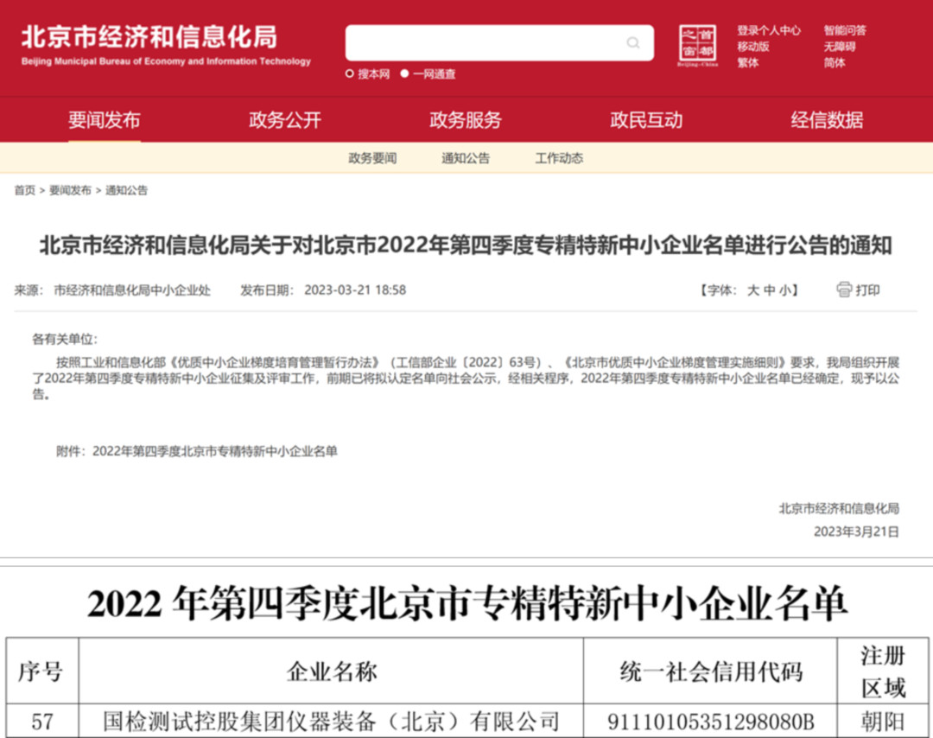Screen dimensions: 933x738
Task: Open the 要闻发布 main tab
Action: pyautogui.click(x=105, y=119)
